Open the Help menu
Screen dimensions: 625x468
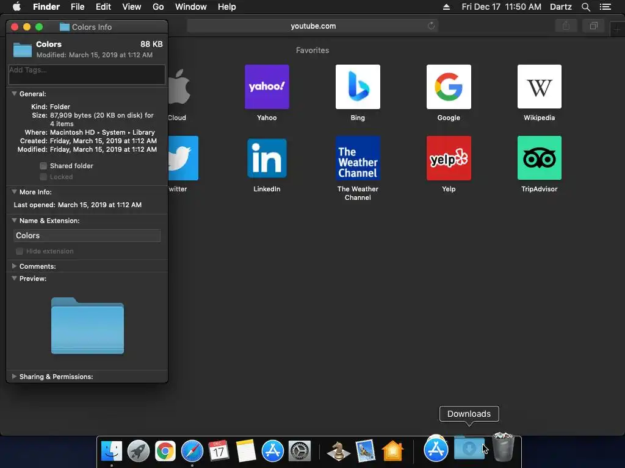(227, 7)
